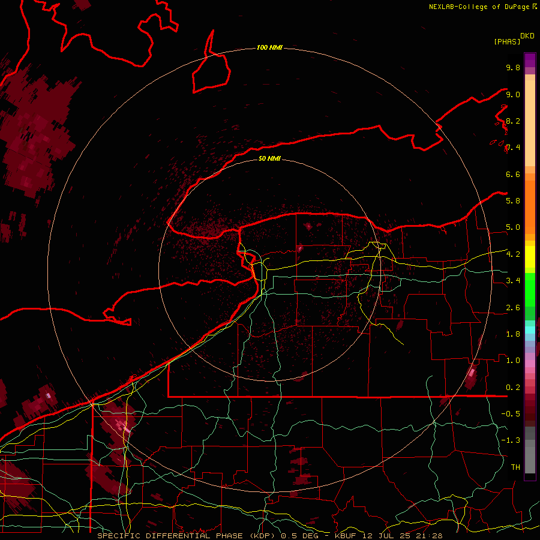Click the 4.2 value on color scale
Viewport: 540px width, 540px height.
tap(513, 254)
